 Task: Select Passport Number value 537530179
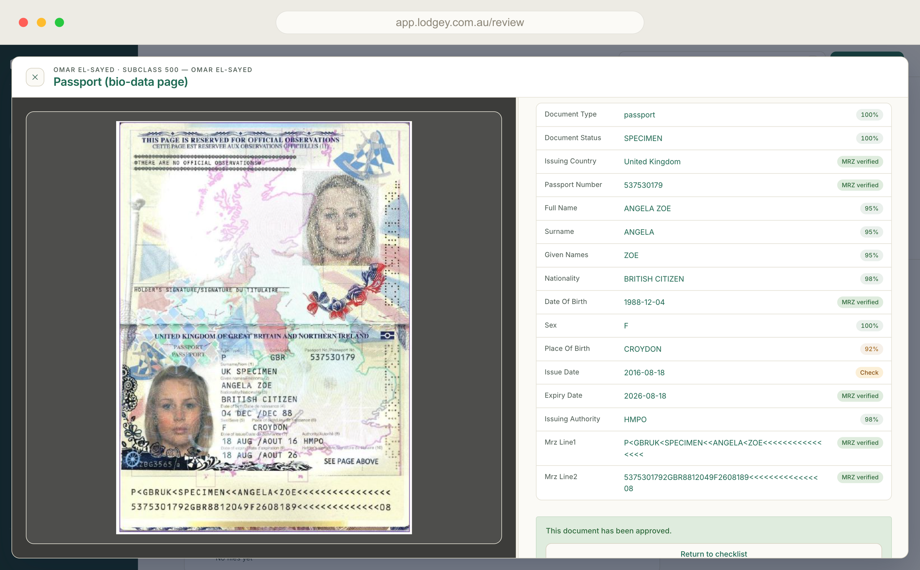(x=643, y=185)
